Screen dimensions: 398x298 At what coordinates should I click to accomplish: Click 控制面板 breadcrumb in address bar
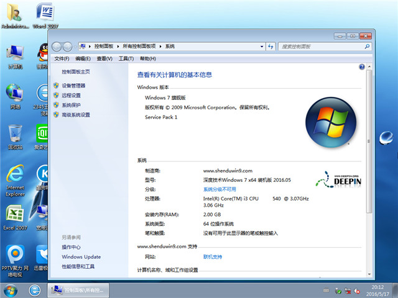click(x=104, y=47)
